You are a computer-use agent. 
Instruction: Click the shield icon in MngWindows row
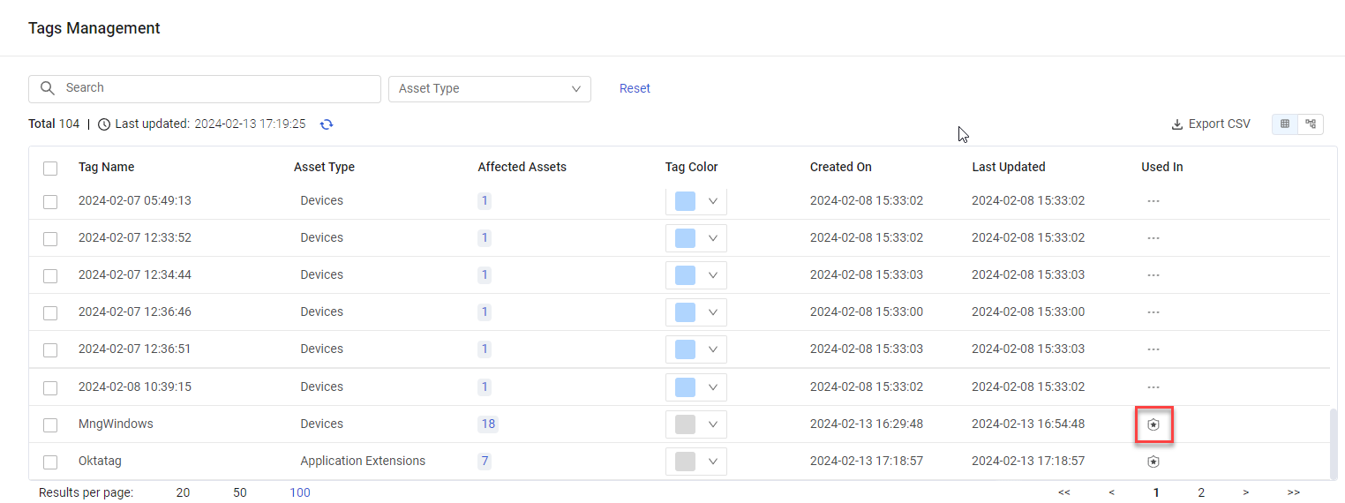(1153, 424)
